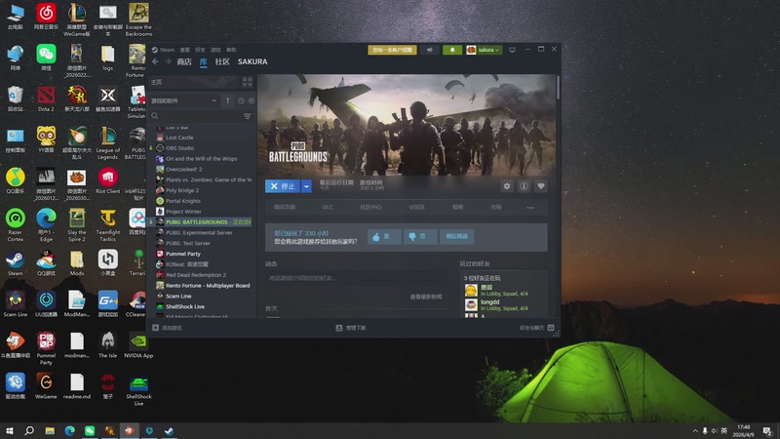Open the Steam desktop shortcut
This screenshot has height=439, width=780.
[15, 262]
